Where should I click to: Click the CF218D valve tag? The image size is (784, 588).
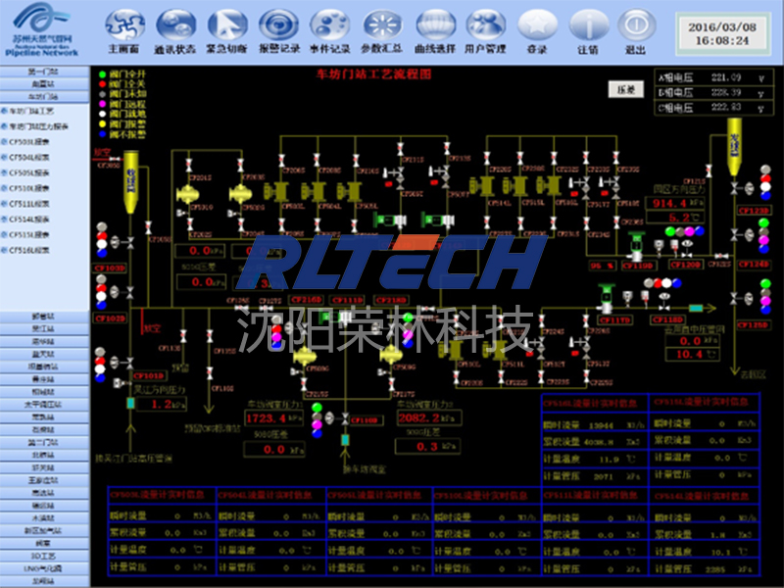point(392,300)
